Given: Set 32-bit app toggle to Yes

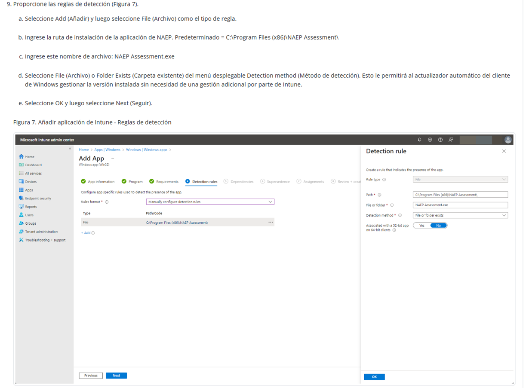Looking at the screenshot, I should [421, 226].
